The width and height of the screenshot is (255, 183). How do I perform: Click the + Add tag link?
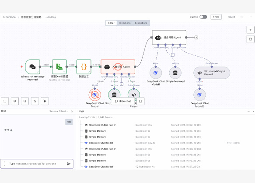tap(51, 17)
